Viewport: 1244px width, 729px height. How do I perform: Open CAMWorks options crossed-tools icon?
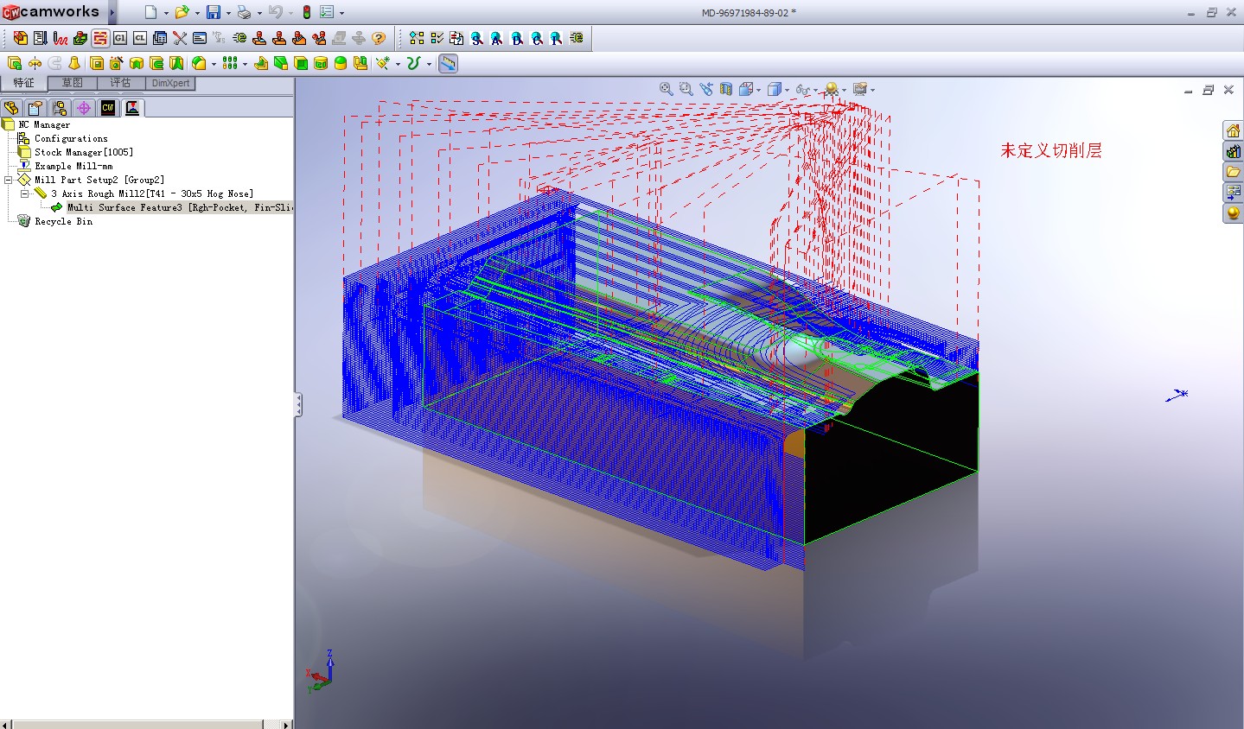click(179, 38)
